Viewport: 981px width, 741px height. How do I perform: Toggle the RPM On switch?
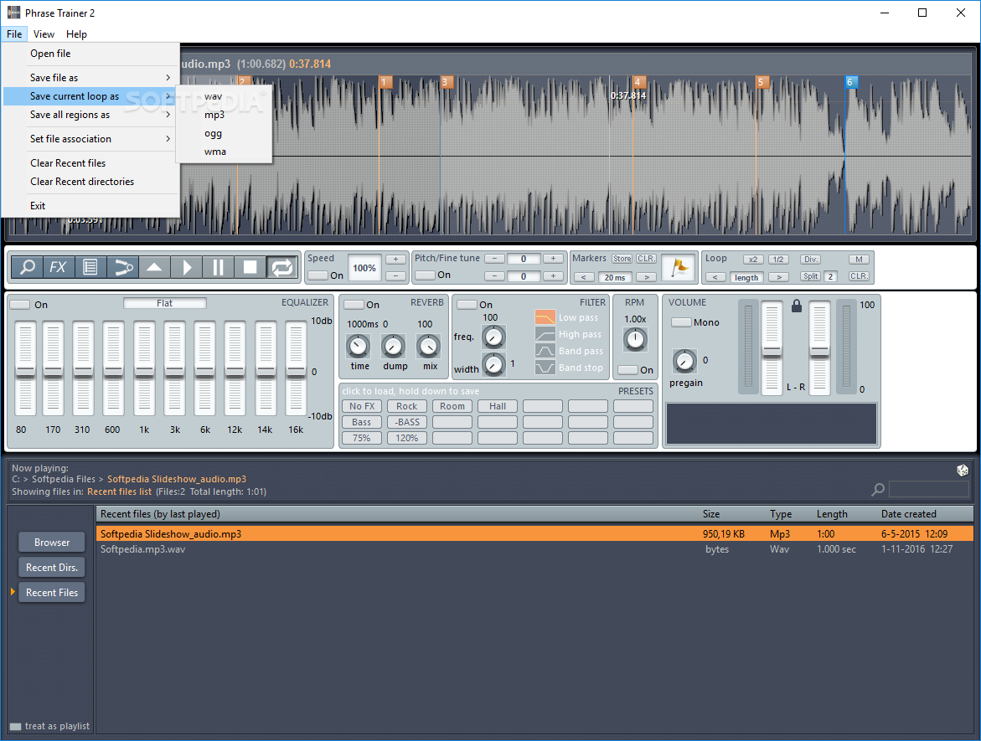click(627, 369)
